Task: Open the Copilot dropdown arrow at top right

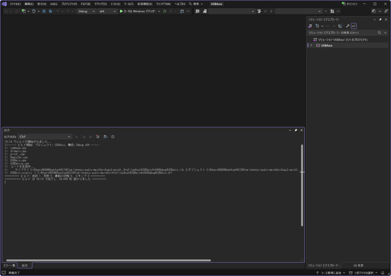Action: pos(380,11)
